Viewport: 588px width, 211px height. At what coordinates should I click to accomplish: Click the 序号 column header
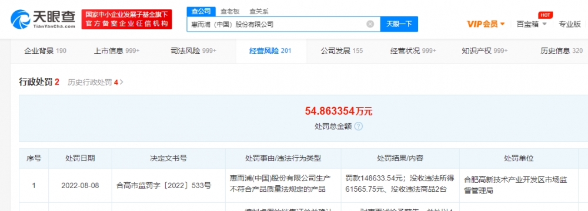[34, 158]
